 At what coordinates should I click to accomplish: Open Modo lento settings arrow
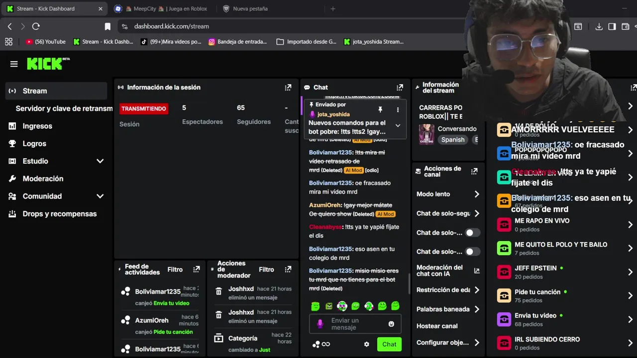point(477,194)
